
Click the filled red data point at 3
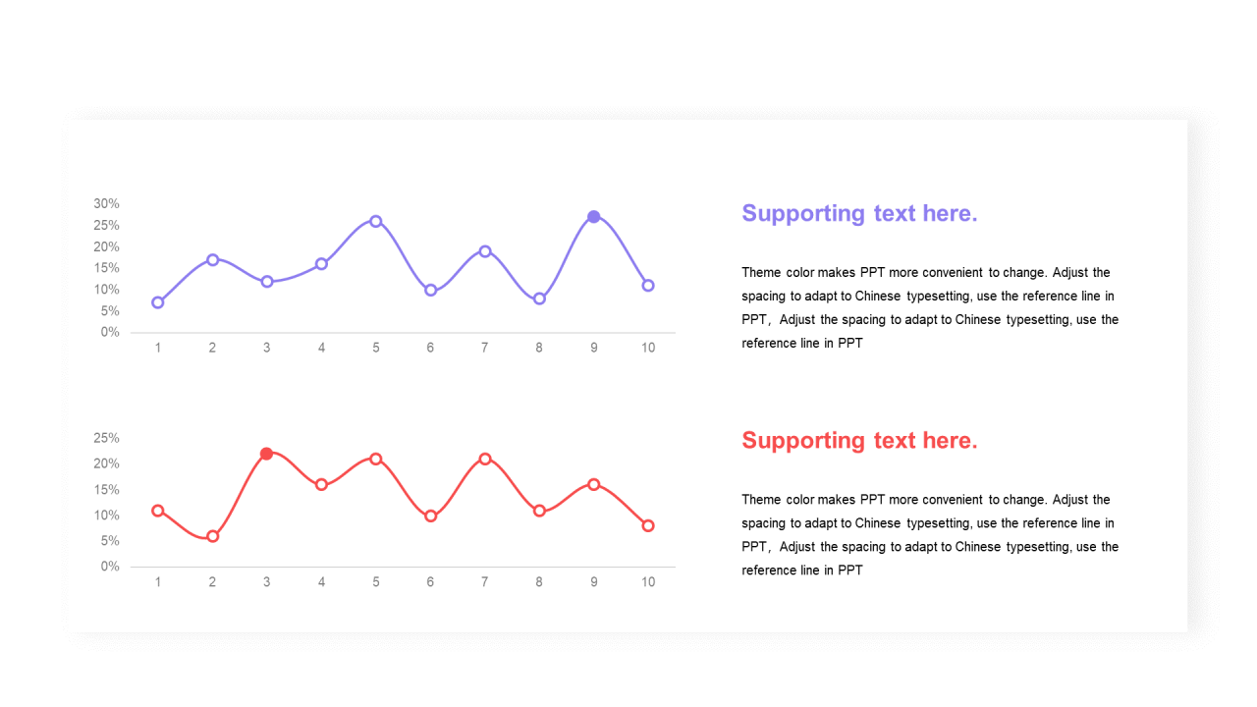tap(266, 454)
